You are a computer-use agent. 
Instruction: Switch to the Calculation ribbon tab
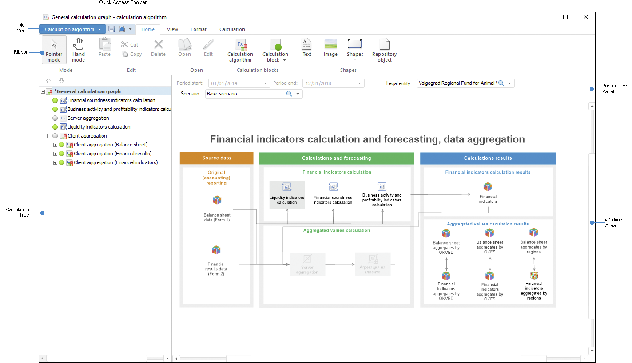(x=232, y=29)
